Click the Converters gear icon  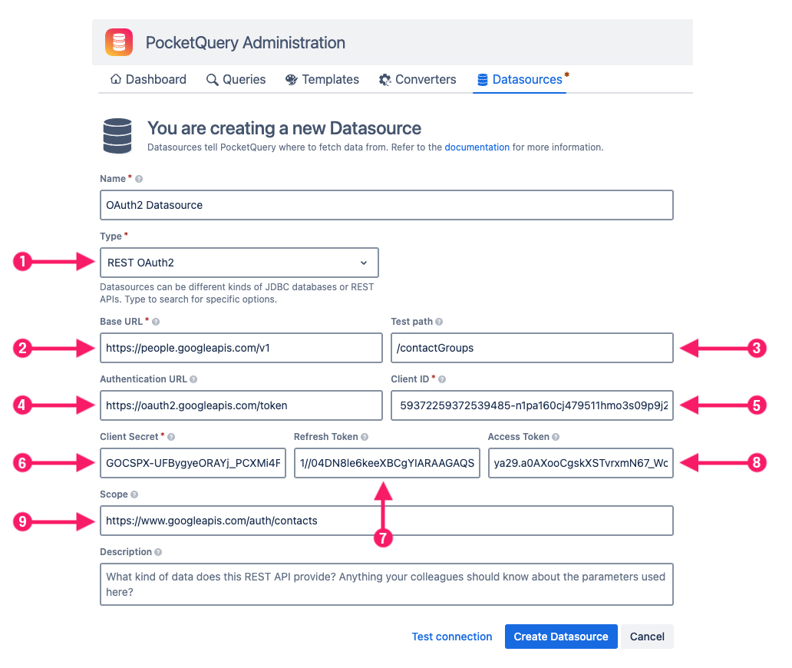pyautogui.click(x=384, y=79)
